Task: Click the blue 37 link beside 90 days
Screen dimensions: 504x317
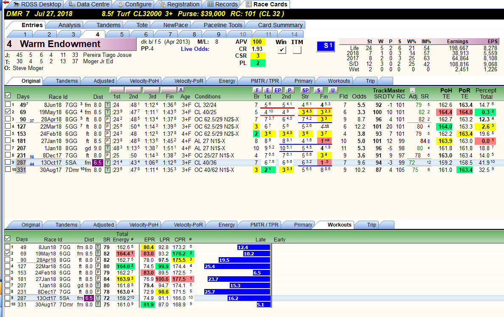Action: pyautogui.click(x=32, y=121)
